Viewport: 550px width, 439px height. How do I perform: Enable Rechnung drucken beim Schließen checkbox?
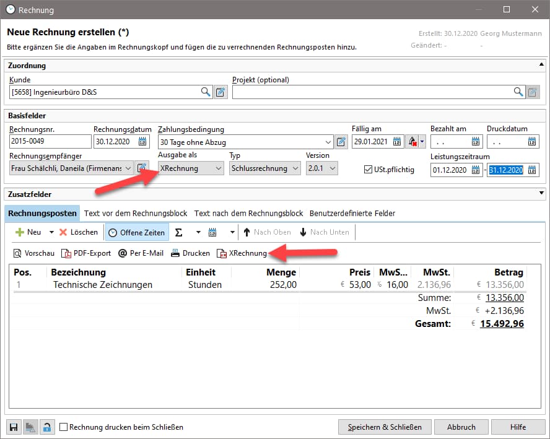[64, 427]
